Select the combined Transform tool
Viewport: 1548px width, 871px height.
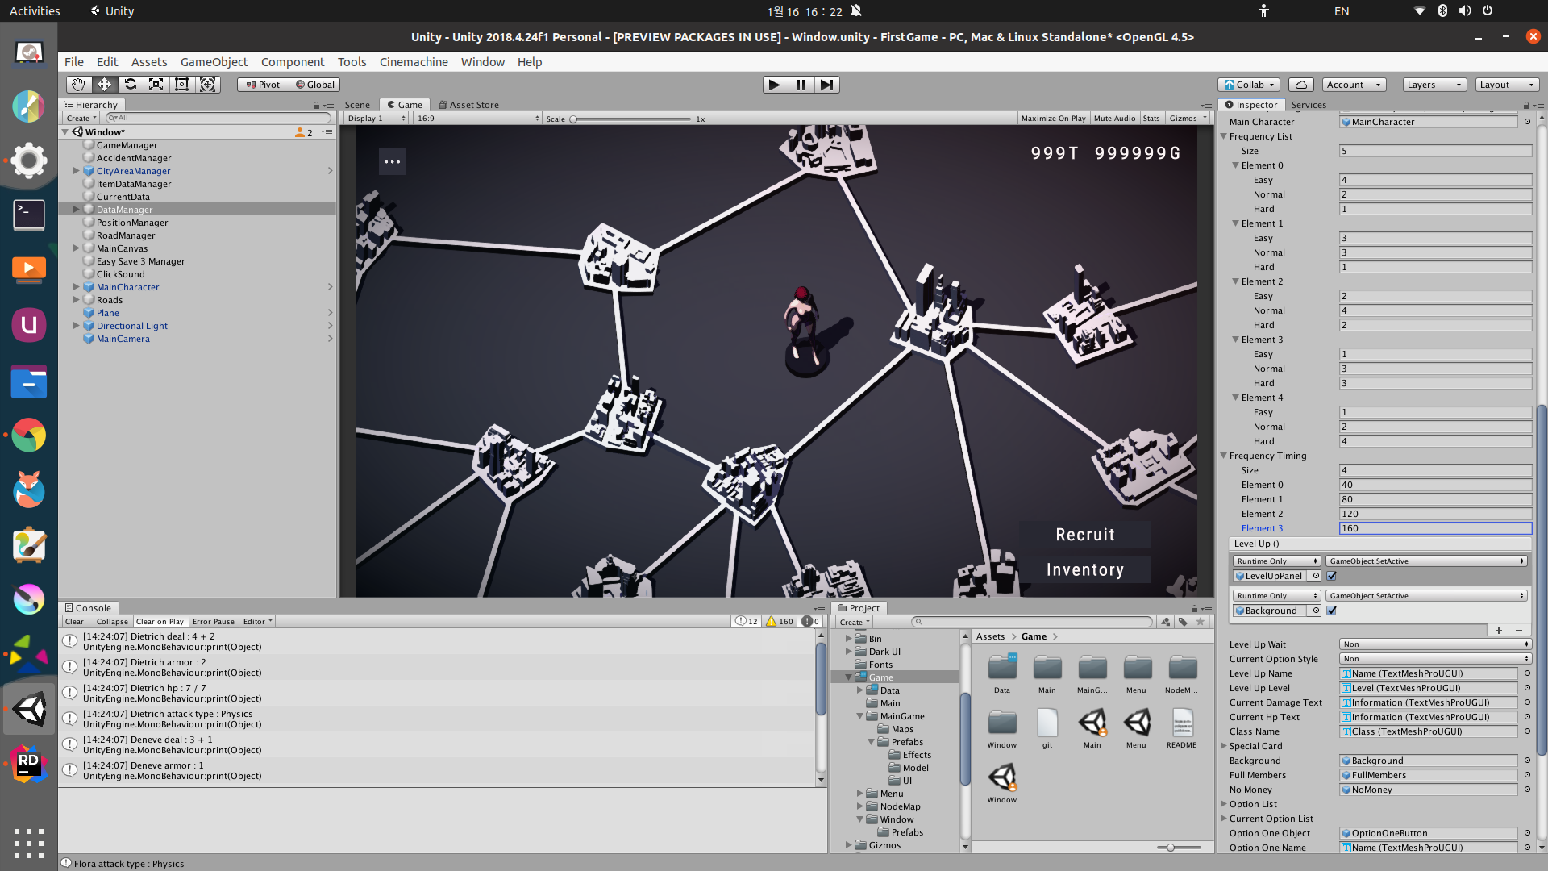207,84
